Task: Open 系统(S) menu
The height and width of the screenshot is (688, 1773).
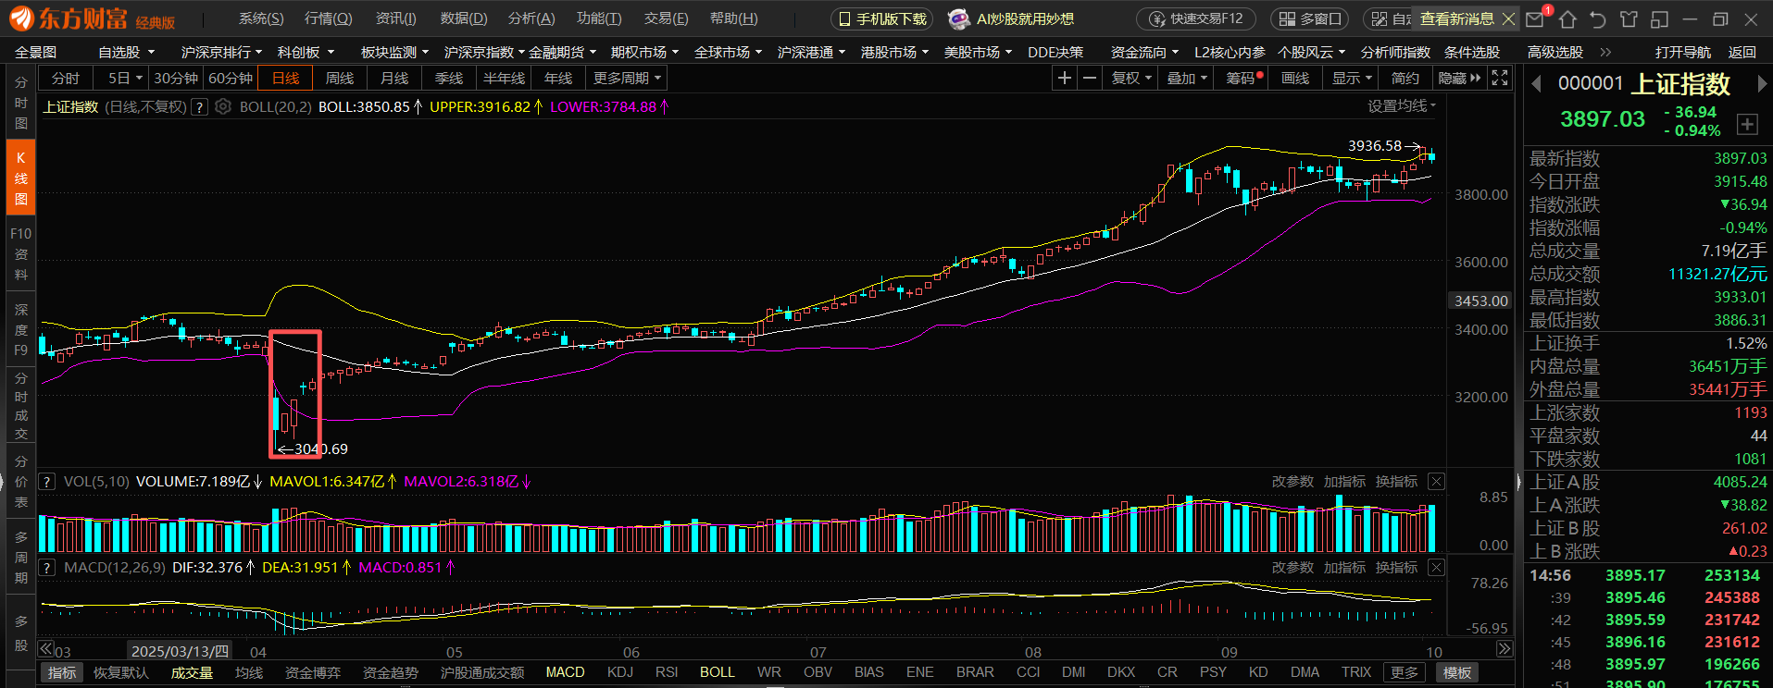Action: (x=261, y=18)
